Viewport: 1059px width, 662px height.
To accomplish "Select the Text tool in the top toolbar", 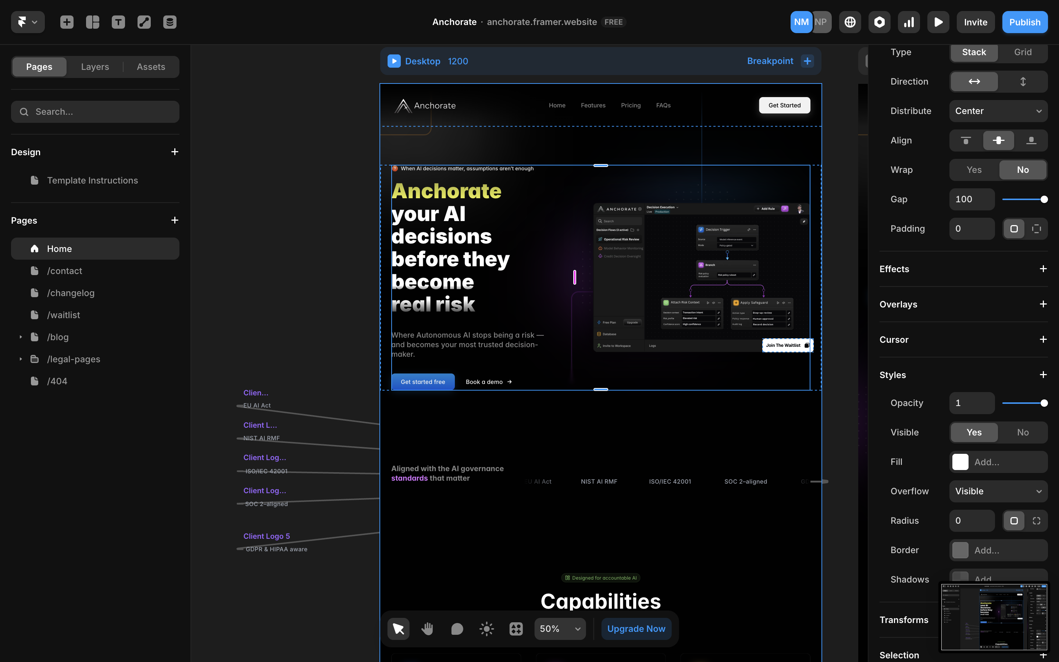I will pyautogui.click(x=118, y=22).
